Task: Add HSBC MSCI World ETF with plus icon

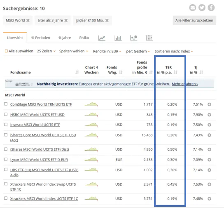Action: click(209, 115)
